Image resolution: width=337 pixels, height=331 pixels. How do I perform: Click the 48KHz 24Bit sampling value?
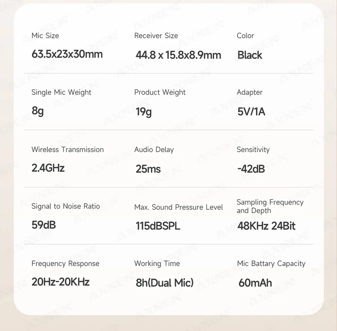(x=266, y=226)
